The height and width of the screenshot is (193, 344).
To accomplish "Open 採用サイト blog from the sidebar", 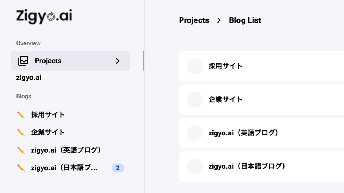I will 48,115.
